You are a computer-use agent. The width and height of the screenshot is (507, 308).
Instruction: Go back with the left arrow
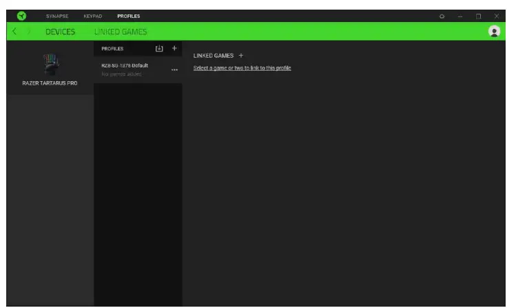(14, 32)
